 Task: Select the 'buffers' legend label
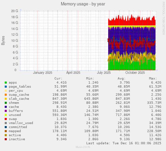click(16, 111)
